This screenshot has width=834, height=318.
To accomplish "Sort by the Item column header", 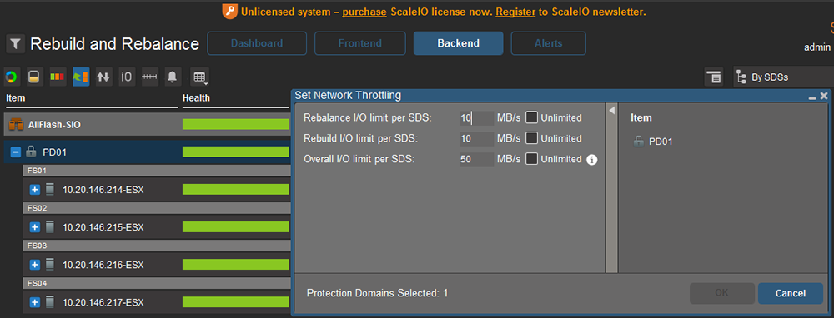I will click(15, 98).
